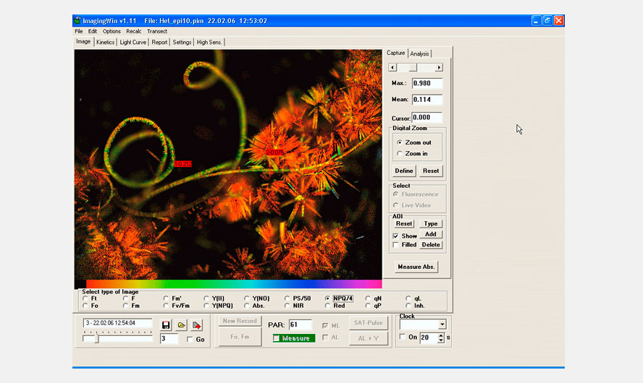Select the Fv/Fm image type radio button

click(167, 306)
